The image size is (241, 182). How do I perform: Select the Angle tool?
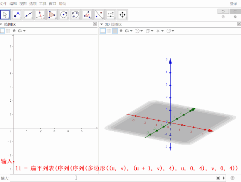(x=87, y=15)
